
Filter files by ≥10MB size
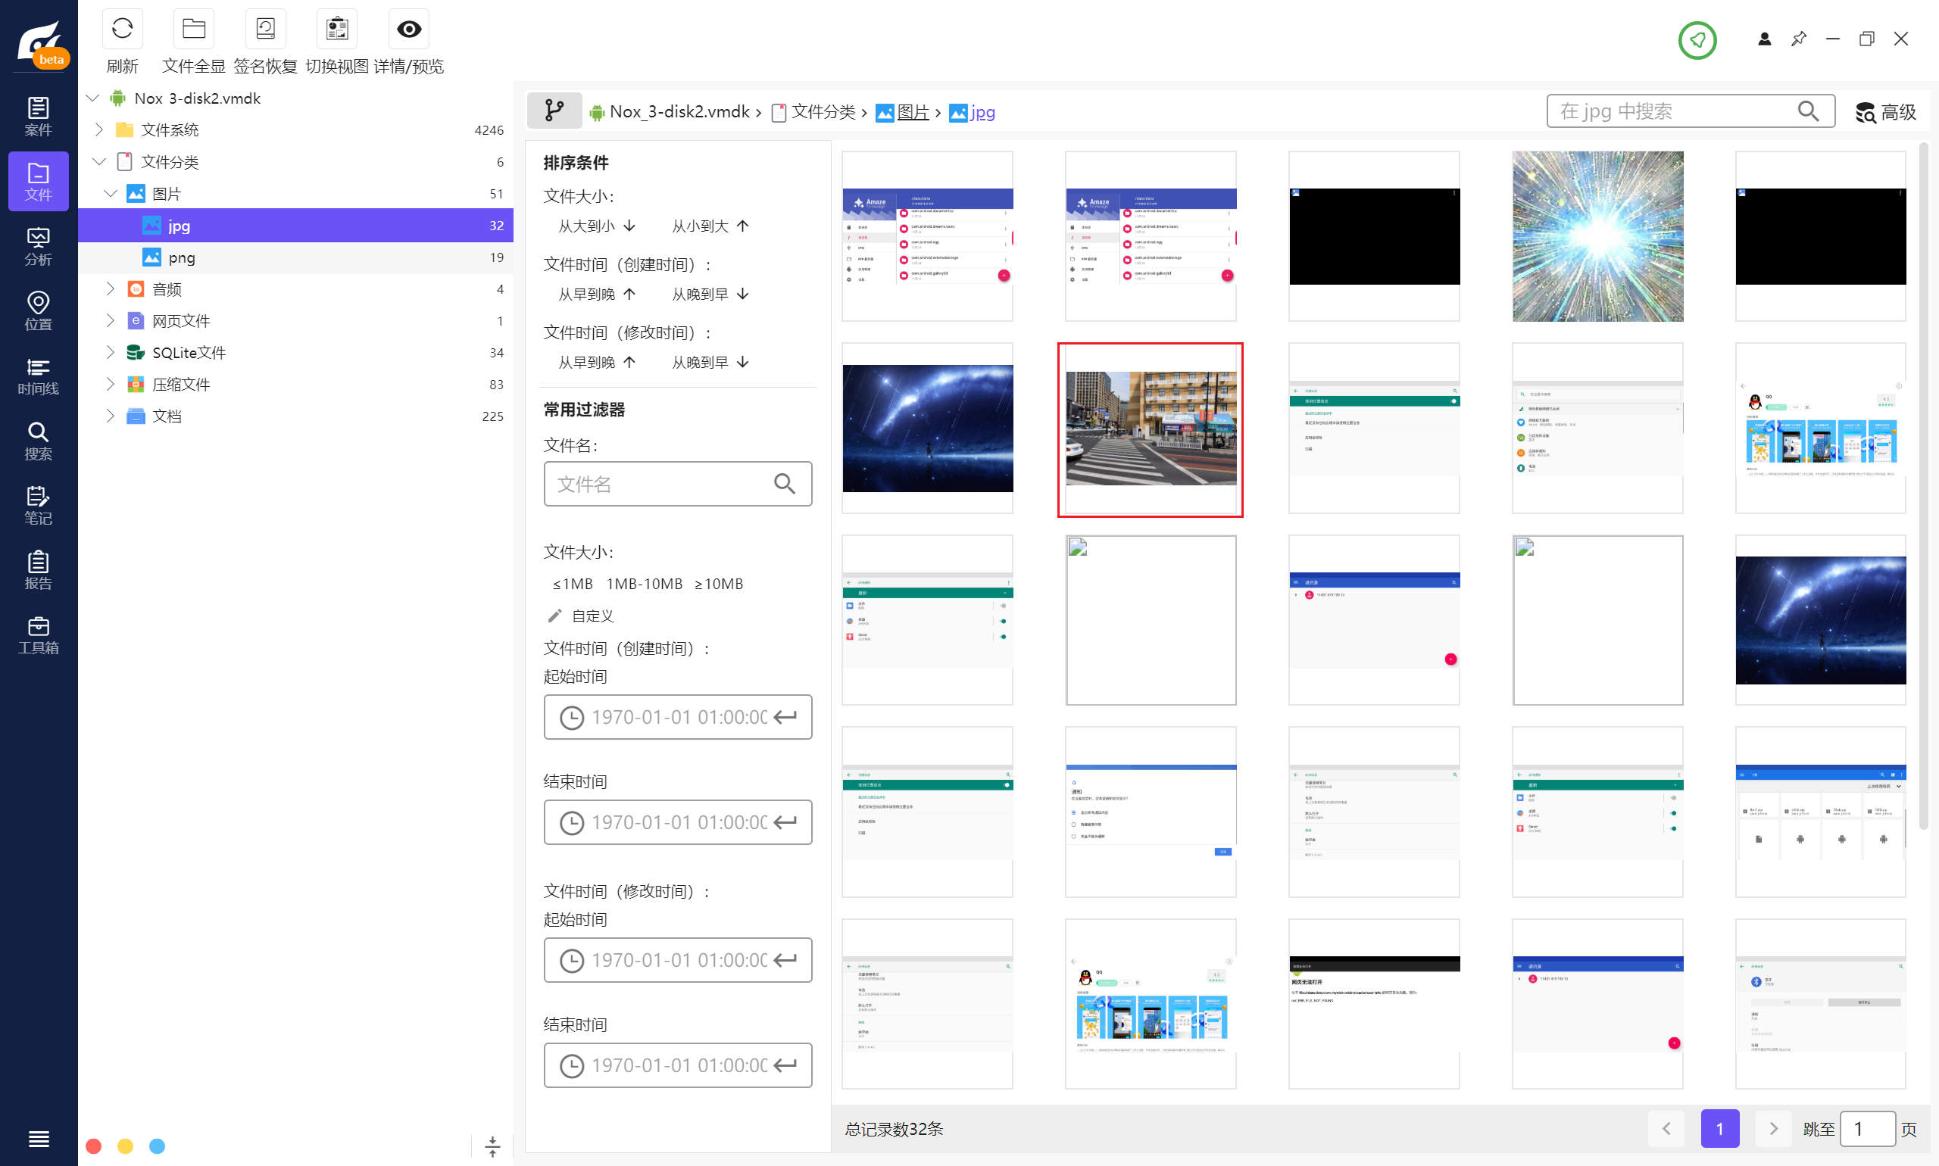coord(718,584)
